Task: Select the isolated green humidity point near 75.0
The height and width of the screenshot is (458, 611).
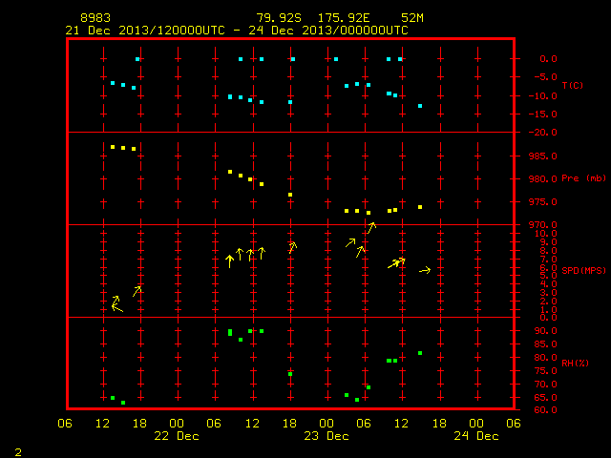Action: coord(290,374)
